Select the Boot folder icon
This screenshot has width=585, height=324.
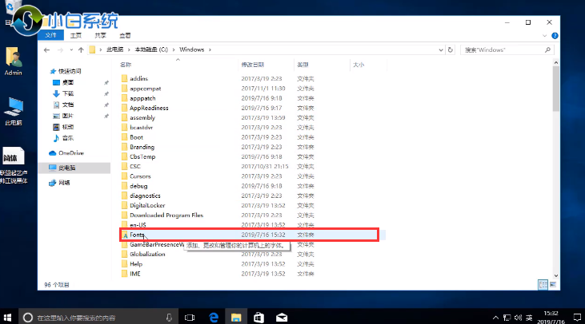coord(125,137)
